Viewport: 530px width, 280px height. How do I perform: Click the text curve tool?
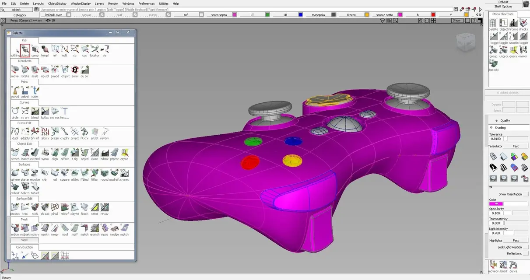point(64,112)
